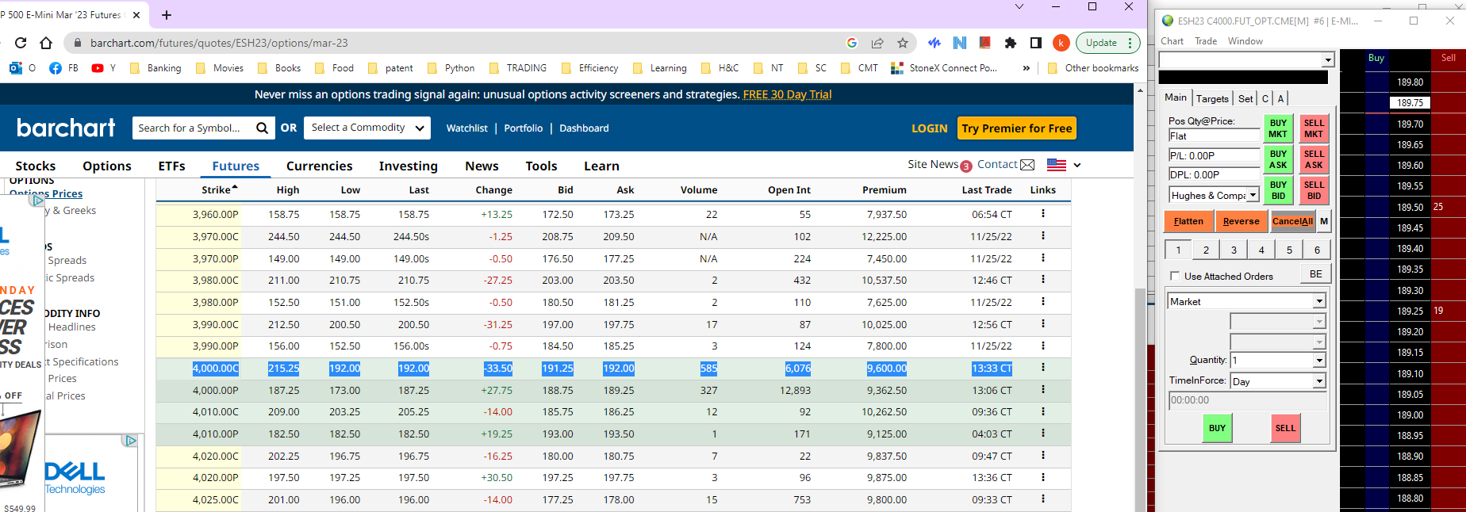This screenshot has width=1466, height=512.
Task: Click the green BUY MKT button
Action: (1278, 128)
